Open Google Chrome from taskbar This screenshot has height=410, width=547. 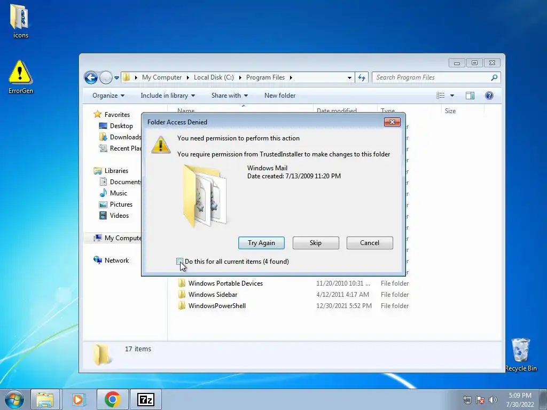(x=112, y=399)
